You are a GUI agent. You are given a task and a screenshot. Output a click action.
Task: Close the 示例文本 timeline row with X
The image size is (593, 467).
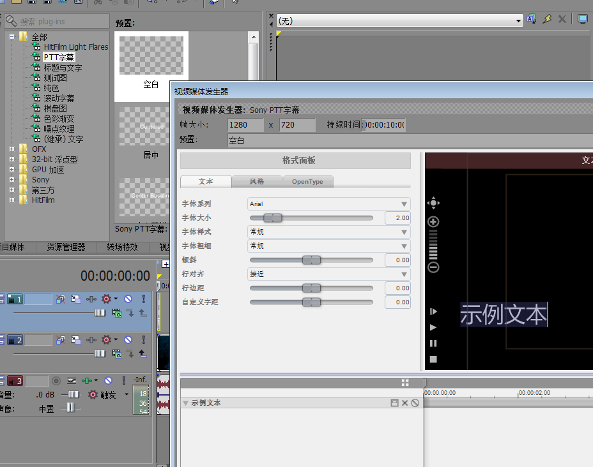[404, 403]
